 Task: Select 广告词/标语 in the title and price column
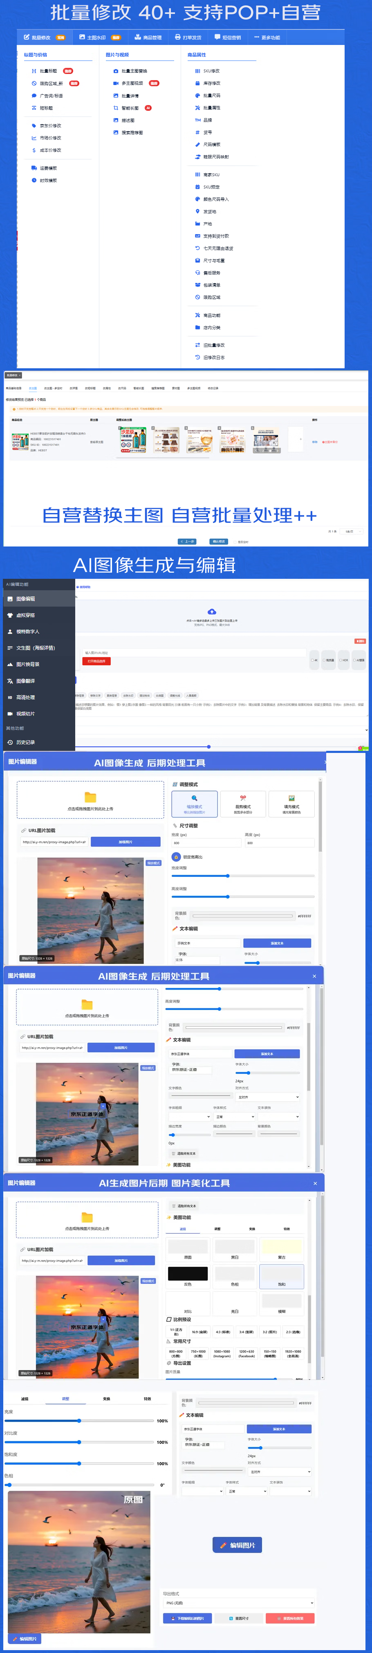pos(47,96)
